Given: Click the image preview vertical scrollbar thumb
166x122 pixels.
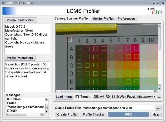Looking at the screenshot, I should click(160, 38).
